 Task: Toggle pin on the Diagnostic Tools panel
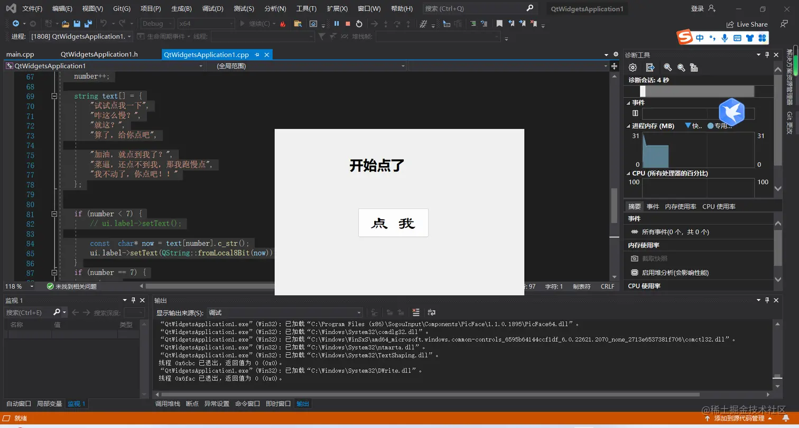click(767, 55)
